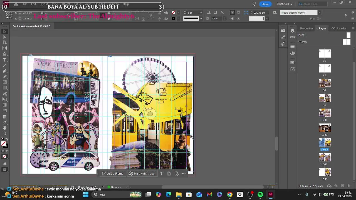Switch to the Properties tab
356x200 pixels.
point(306,28)
